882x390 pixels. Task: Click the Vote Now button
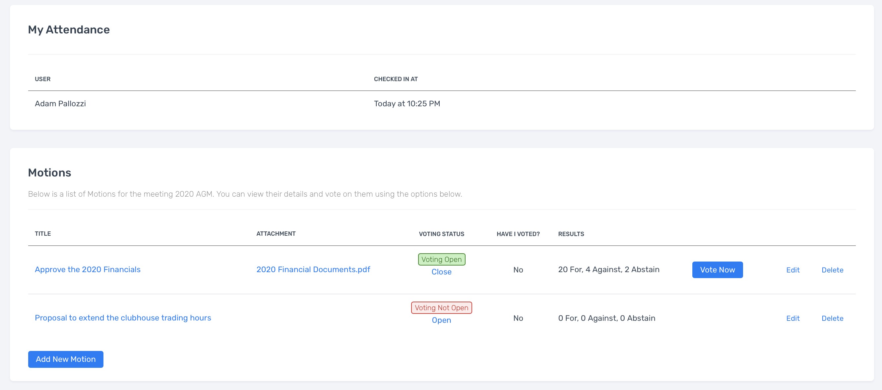pyautogui.click(x=717, y=270)
